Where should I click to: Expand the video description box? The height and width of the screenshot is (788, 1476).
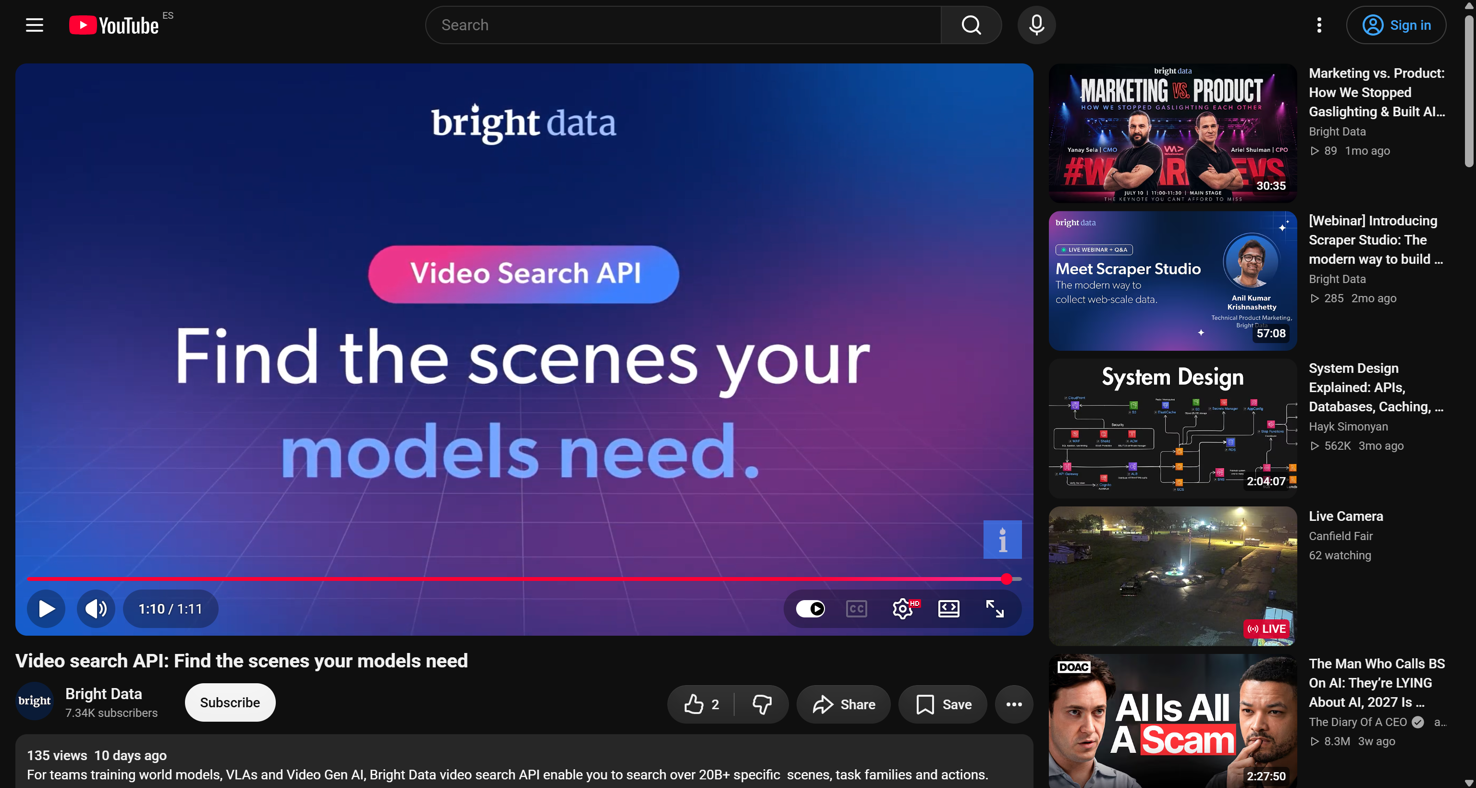[524, 762]
